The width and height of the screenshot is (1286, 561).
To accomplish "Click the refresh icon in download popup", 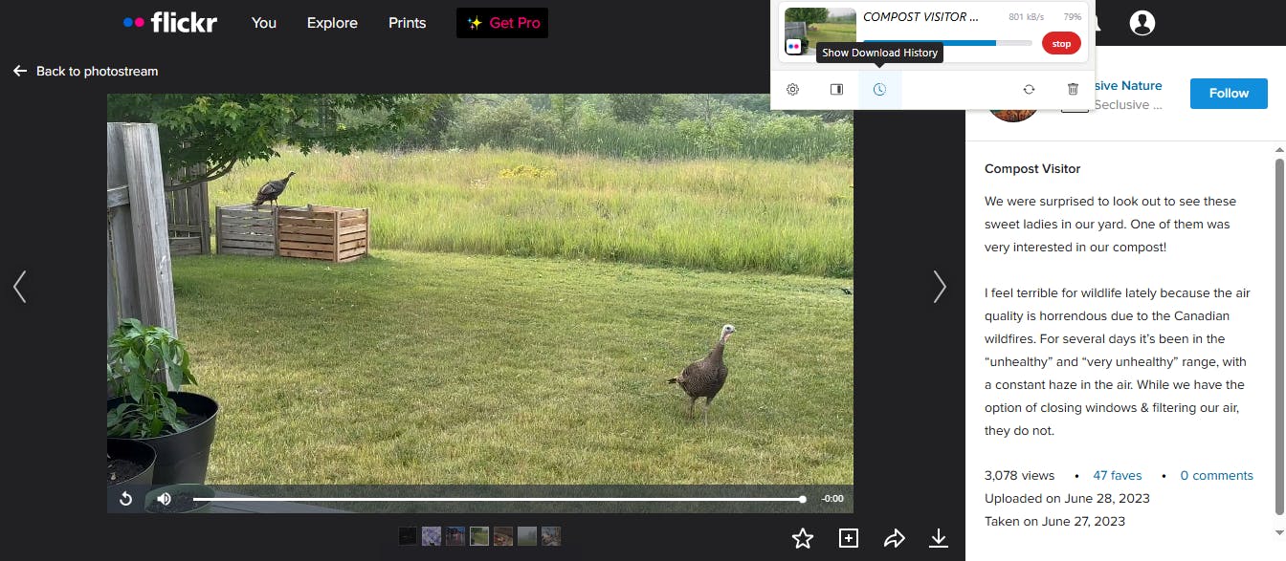I will (1029, 89).
